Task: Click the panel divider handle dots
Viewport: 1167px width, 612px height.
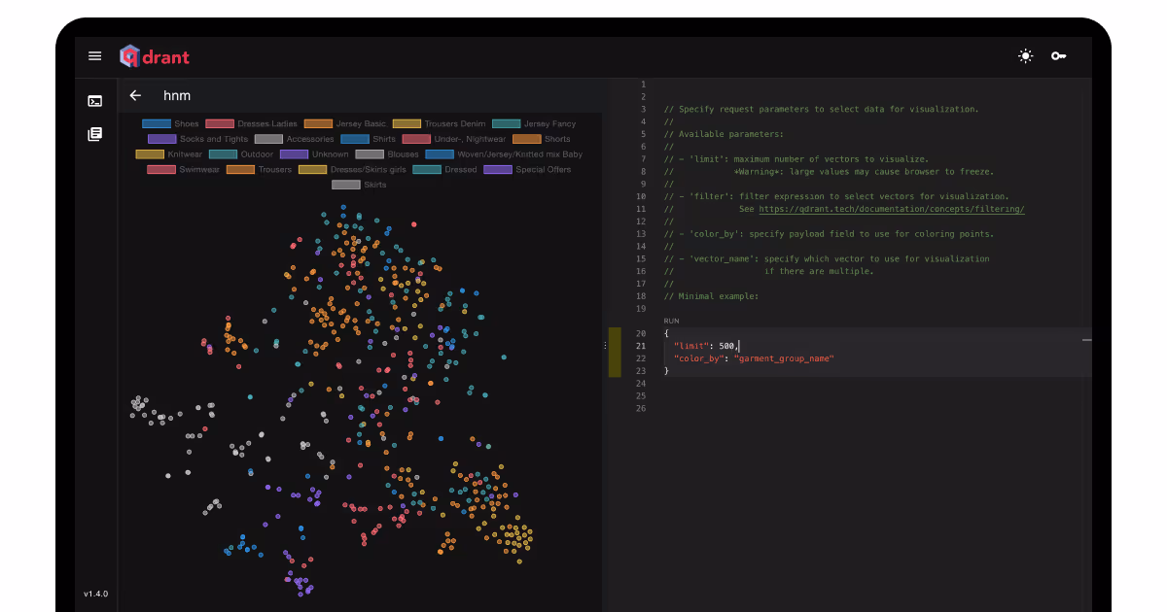Action: click(605, 346)
